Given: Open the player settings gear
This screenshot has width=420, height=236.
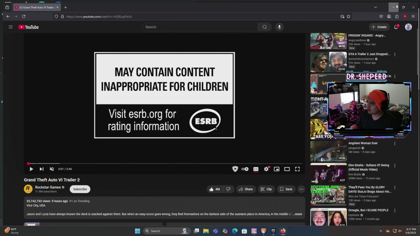Looking at the screenshot, I should 266,169.
